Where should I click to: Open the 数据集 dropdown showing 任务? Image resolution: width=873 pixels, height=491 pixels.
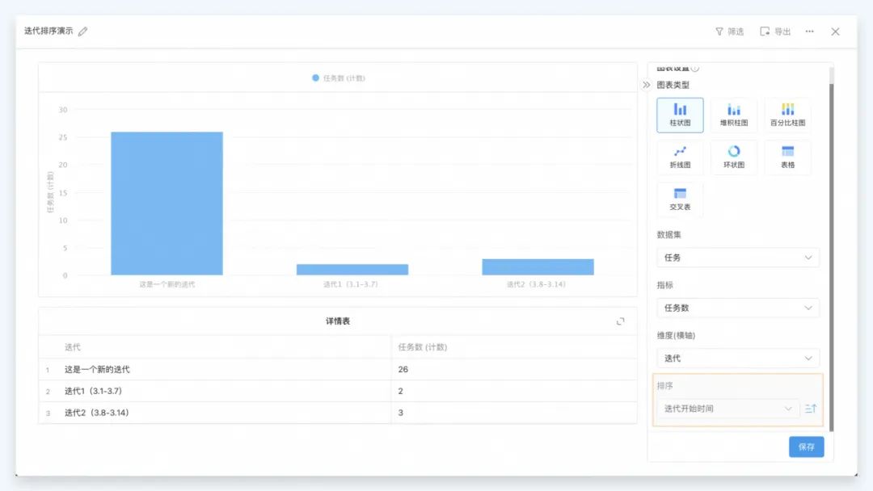737,258
